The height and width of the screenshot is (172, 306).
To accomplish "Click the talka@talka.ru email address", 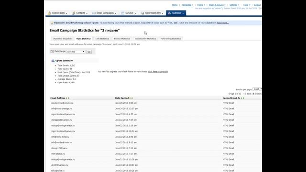I will 58,171.
